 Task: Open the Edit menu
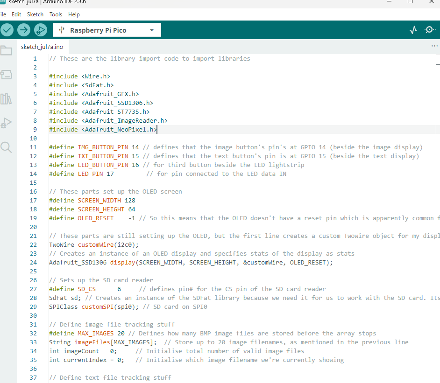coord(16,14)
